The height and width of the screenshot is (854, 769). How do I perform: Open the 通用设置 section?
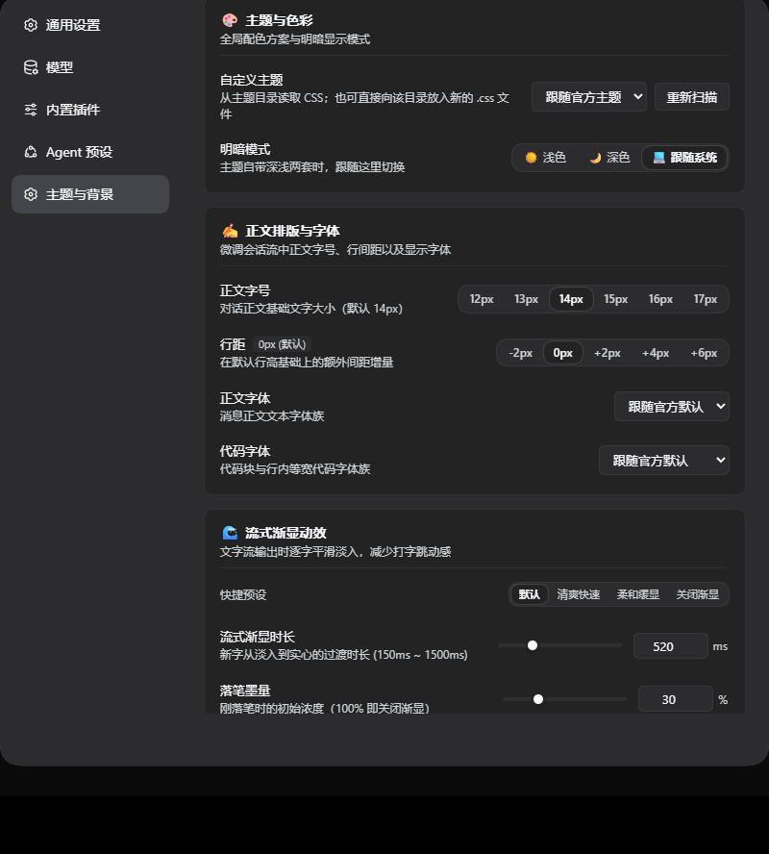(90, 25)
